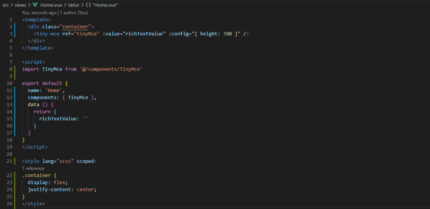The height and width of the screenshot is (209, 430).
Task: Click 'export default' on line 10
Action: [42, 83]
